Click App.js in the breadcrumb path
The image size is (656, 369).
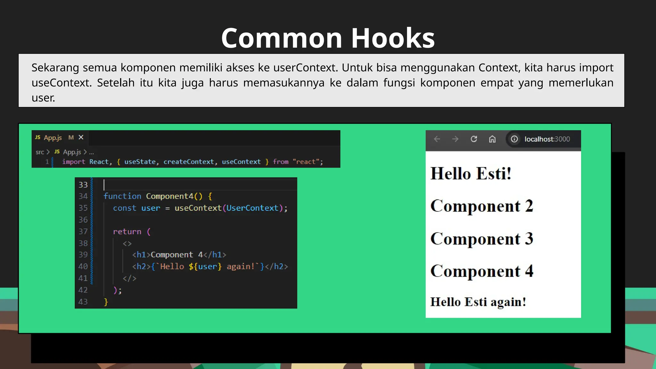(x=72, y=152)
